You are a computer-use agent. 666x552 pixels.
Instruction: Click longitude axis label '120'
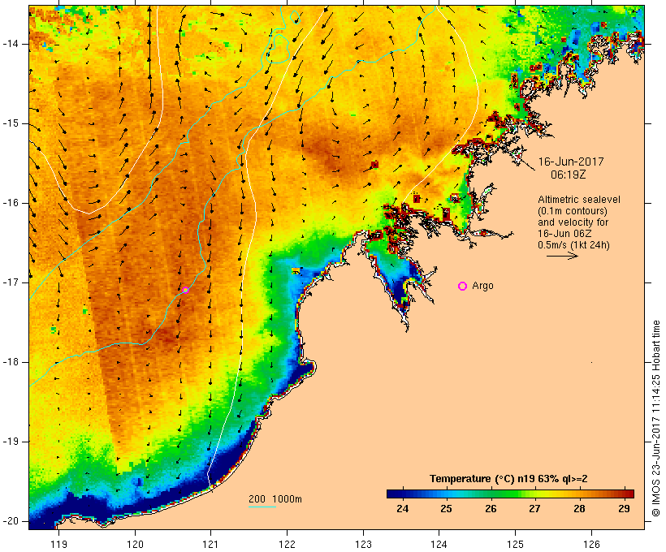(x=135, y=544)
